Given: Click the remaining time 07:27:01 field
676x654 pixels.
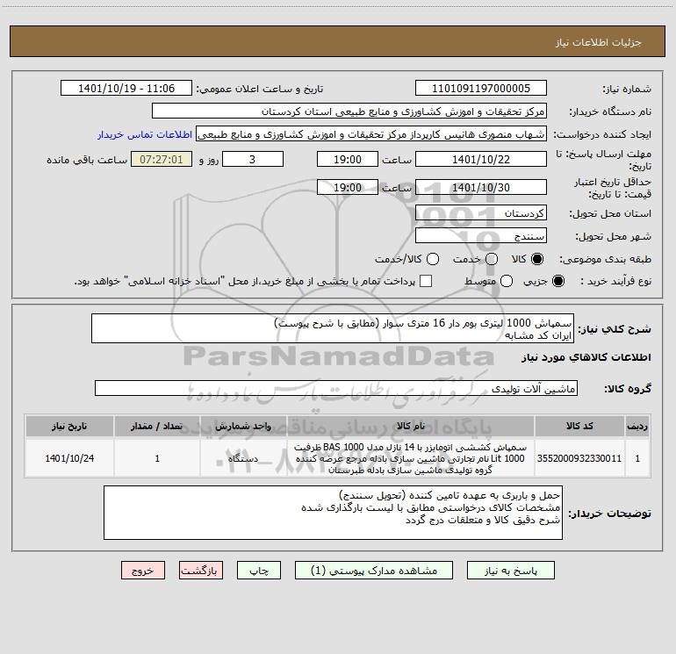Looking at the screenshot, I should point(162,159).
